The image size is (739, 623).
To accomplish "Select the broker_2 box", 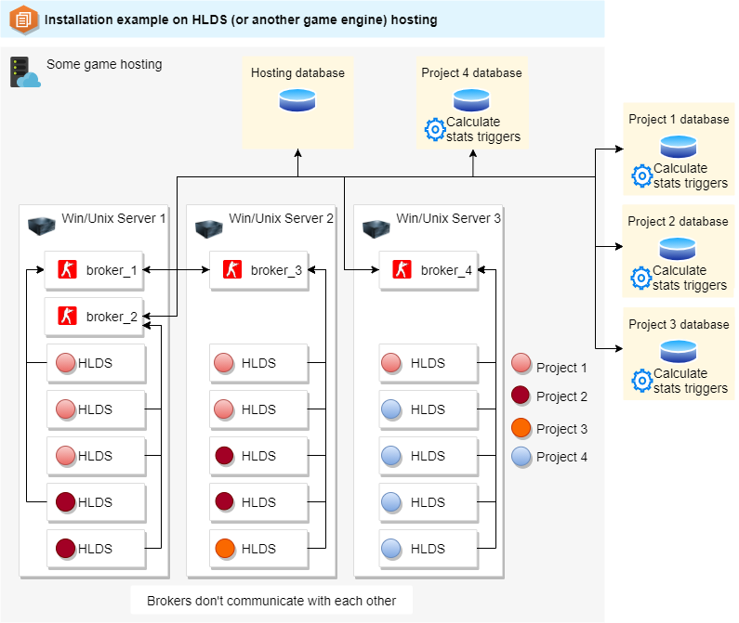I will 94,317.
